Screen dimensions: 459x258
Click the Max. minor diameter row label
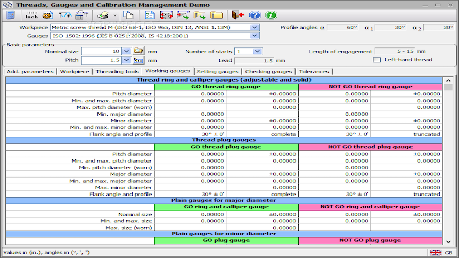coord(123,188)
